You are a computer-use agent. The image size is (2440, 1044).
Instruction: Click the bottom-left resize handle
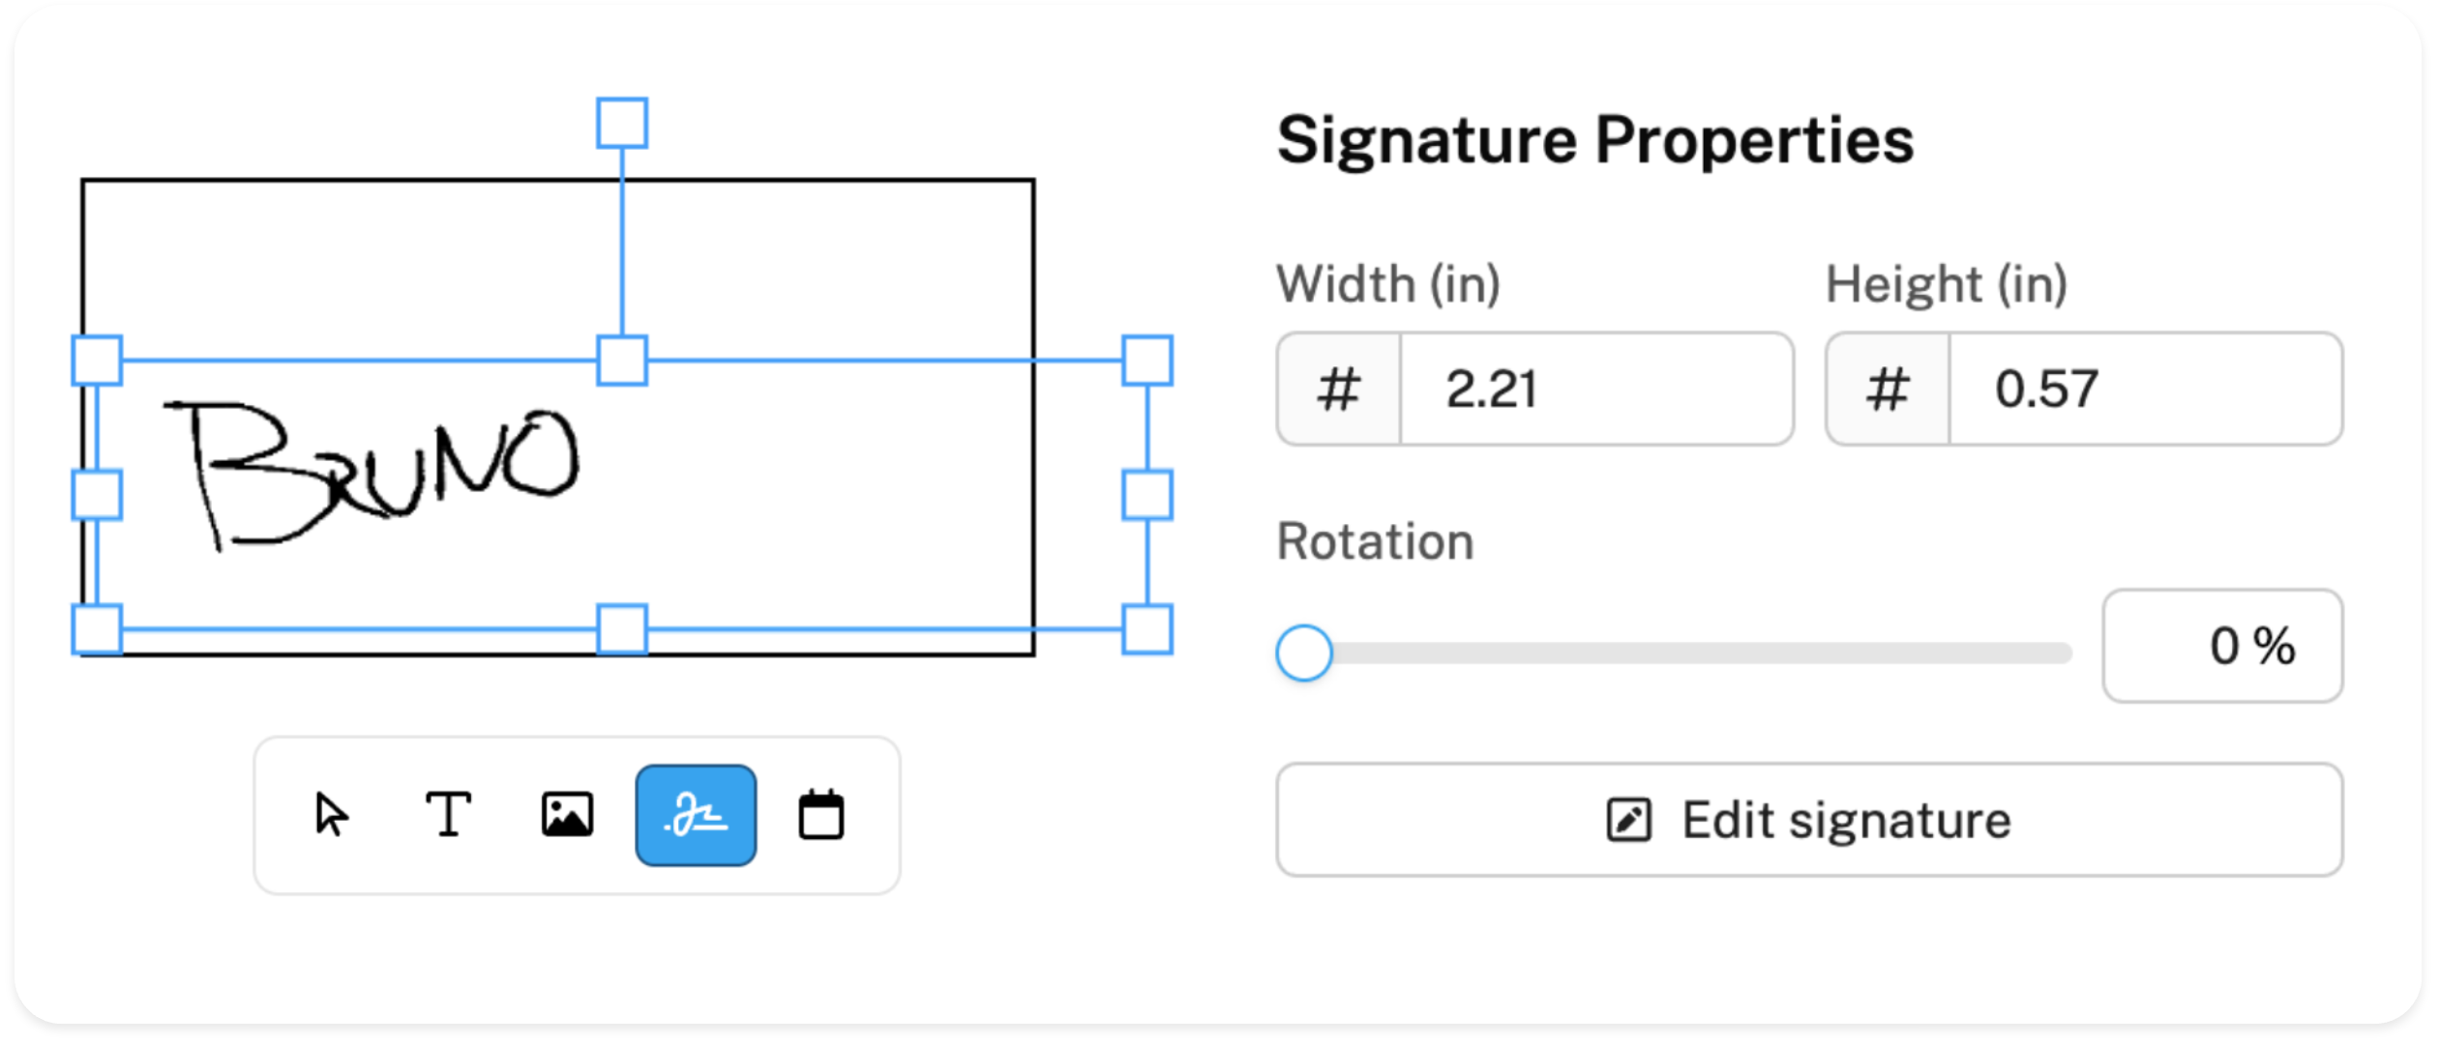point(97,629)
